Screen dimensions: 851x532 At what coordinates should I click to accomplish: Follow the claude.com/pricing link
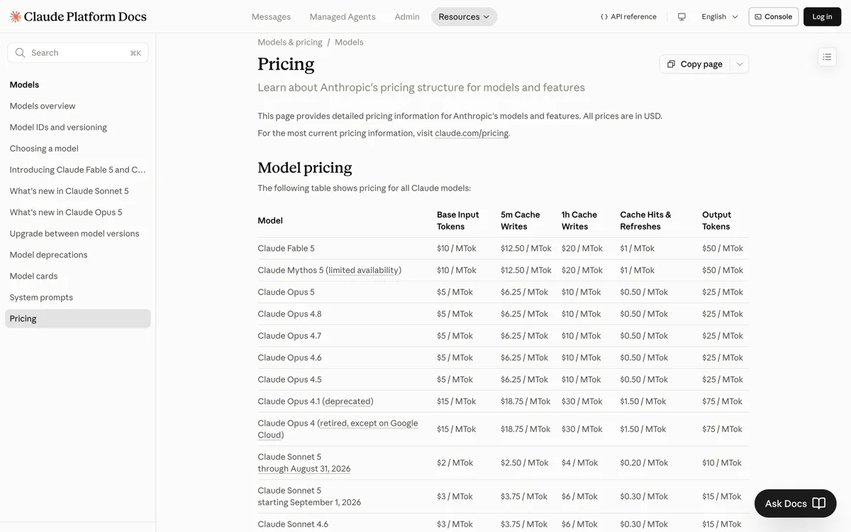pos(472,133)
